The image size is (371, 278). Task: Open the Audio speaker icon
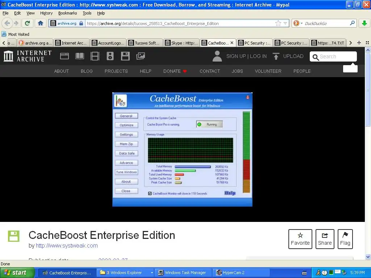coord(110,56)
